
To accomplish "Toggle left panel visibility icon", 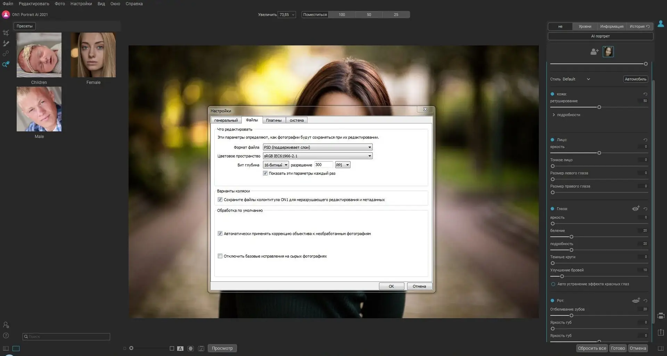I will coord(6,348).
